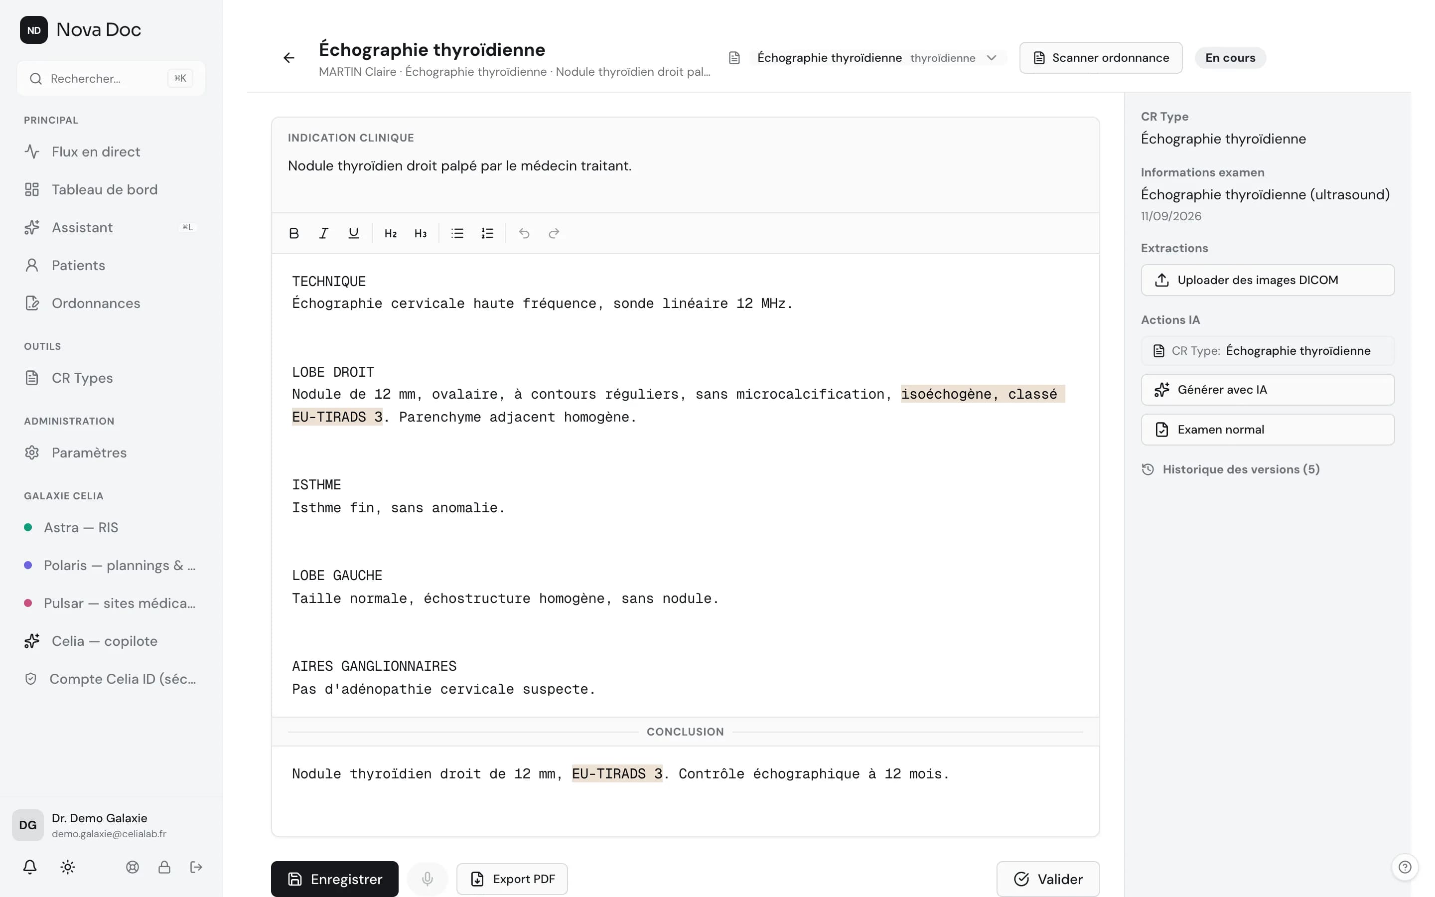Validate the report with Valider

tap(1048, 879)
